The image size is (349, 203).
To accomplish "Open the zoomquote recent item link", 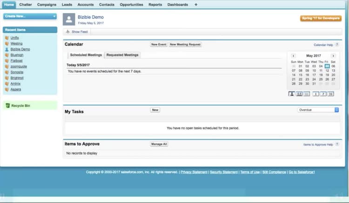I will (19, 67).
